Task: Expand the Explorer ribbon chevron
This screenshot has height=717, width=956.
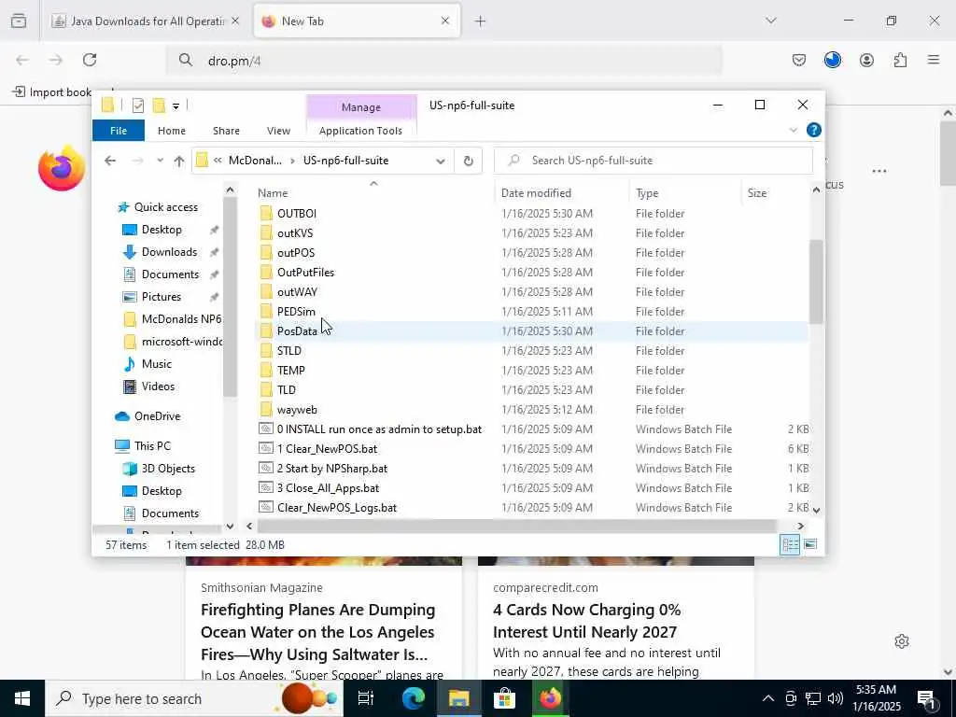Action: [793, 130]
